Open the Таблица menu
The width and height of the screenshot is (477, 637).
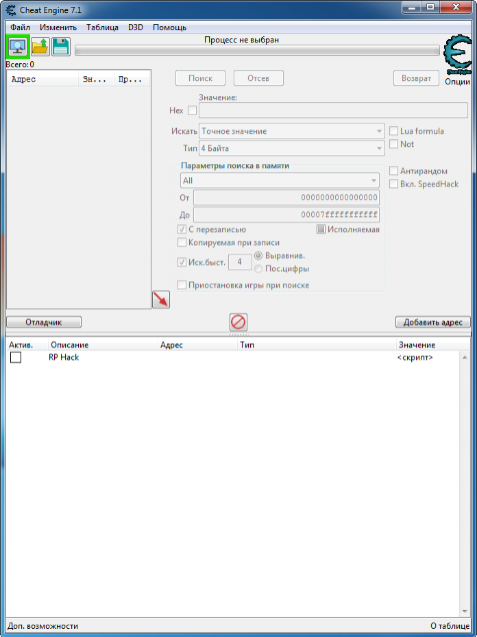coord(102,27)
